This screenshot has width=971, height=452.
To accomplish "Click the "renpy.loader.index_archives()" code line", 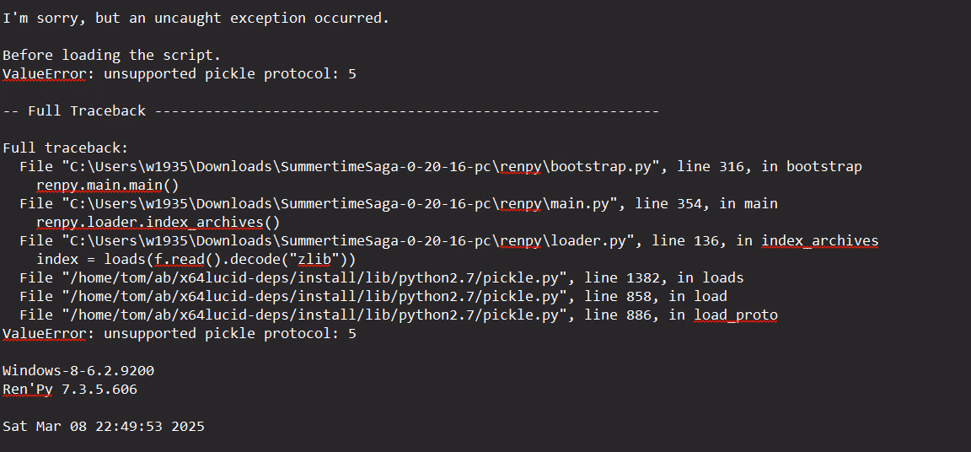I will [x=158, y=222].
